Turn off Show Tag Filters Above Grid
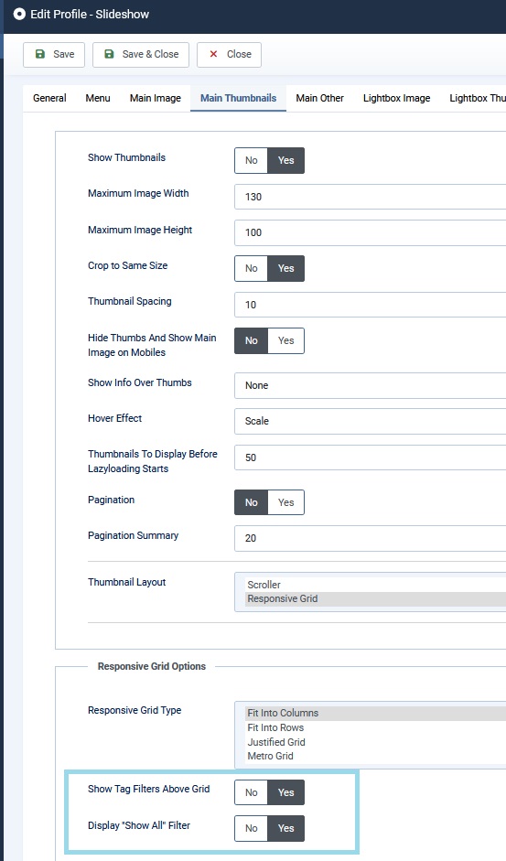 [x=251, y=792]
